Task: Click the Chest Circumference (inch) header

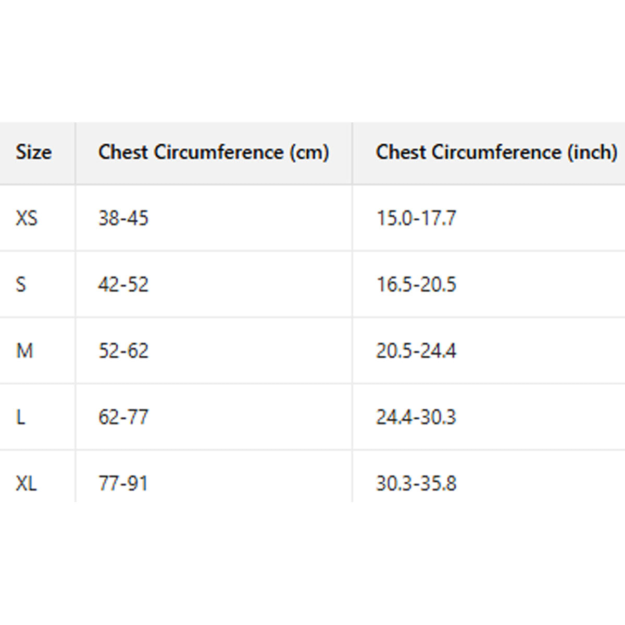Action: click(496, 153)
